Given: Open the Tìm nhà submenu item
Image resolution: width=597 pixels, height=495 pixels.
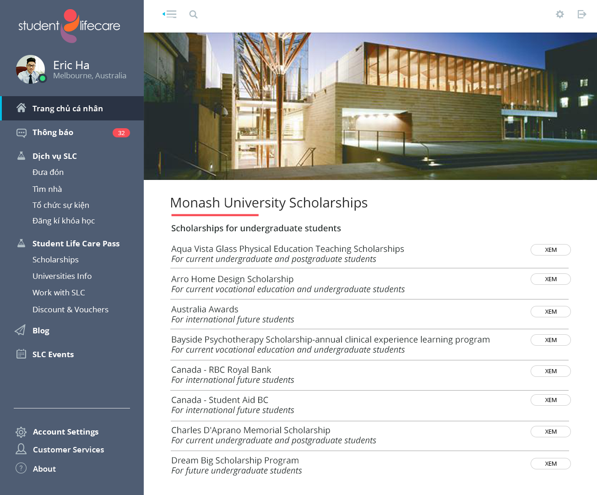Looking at the screenshot, I should (47, 189).
